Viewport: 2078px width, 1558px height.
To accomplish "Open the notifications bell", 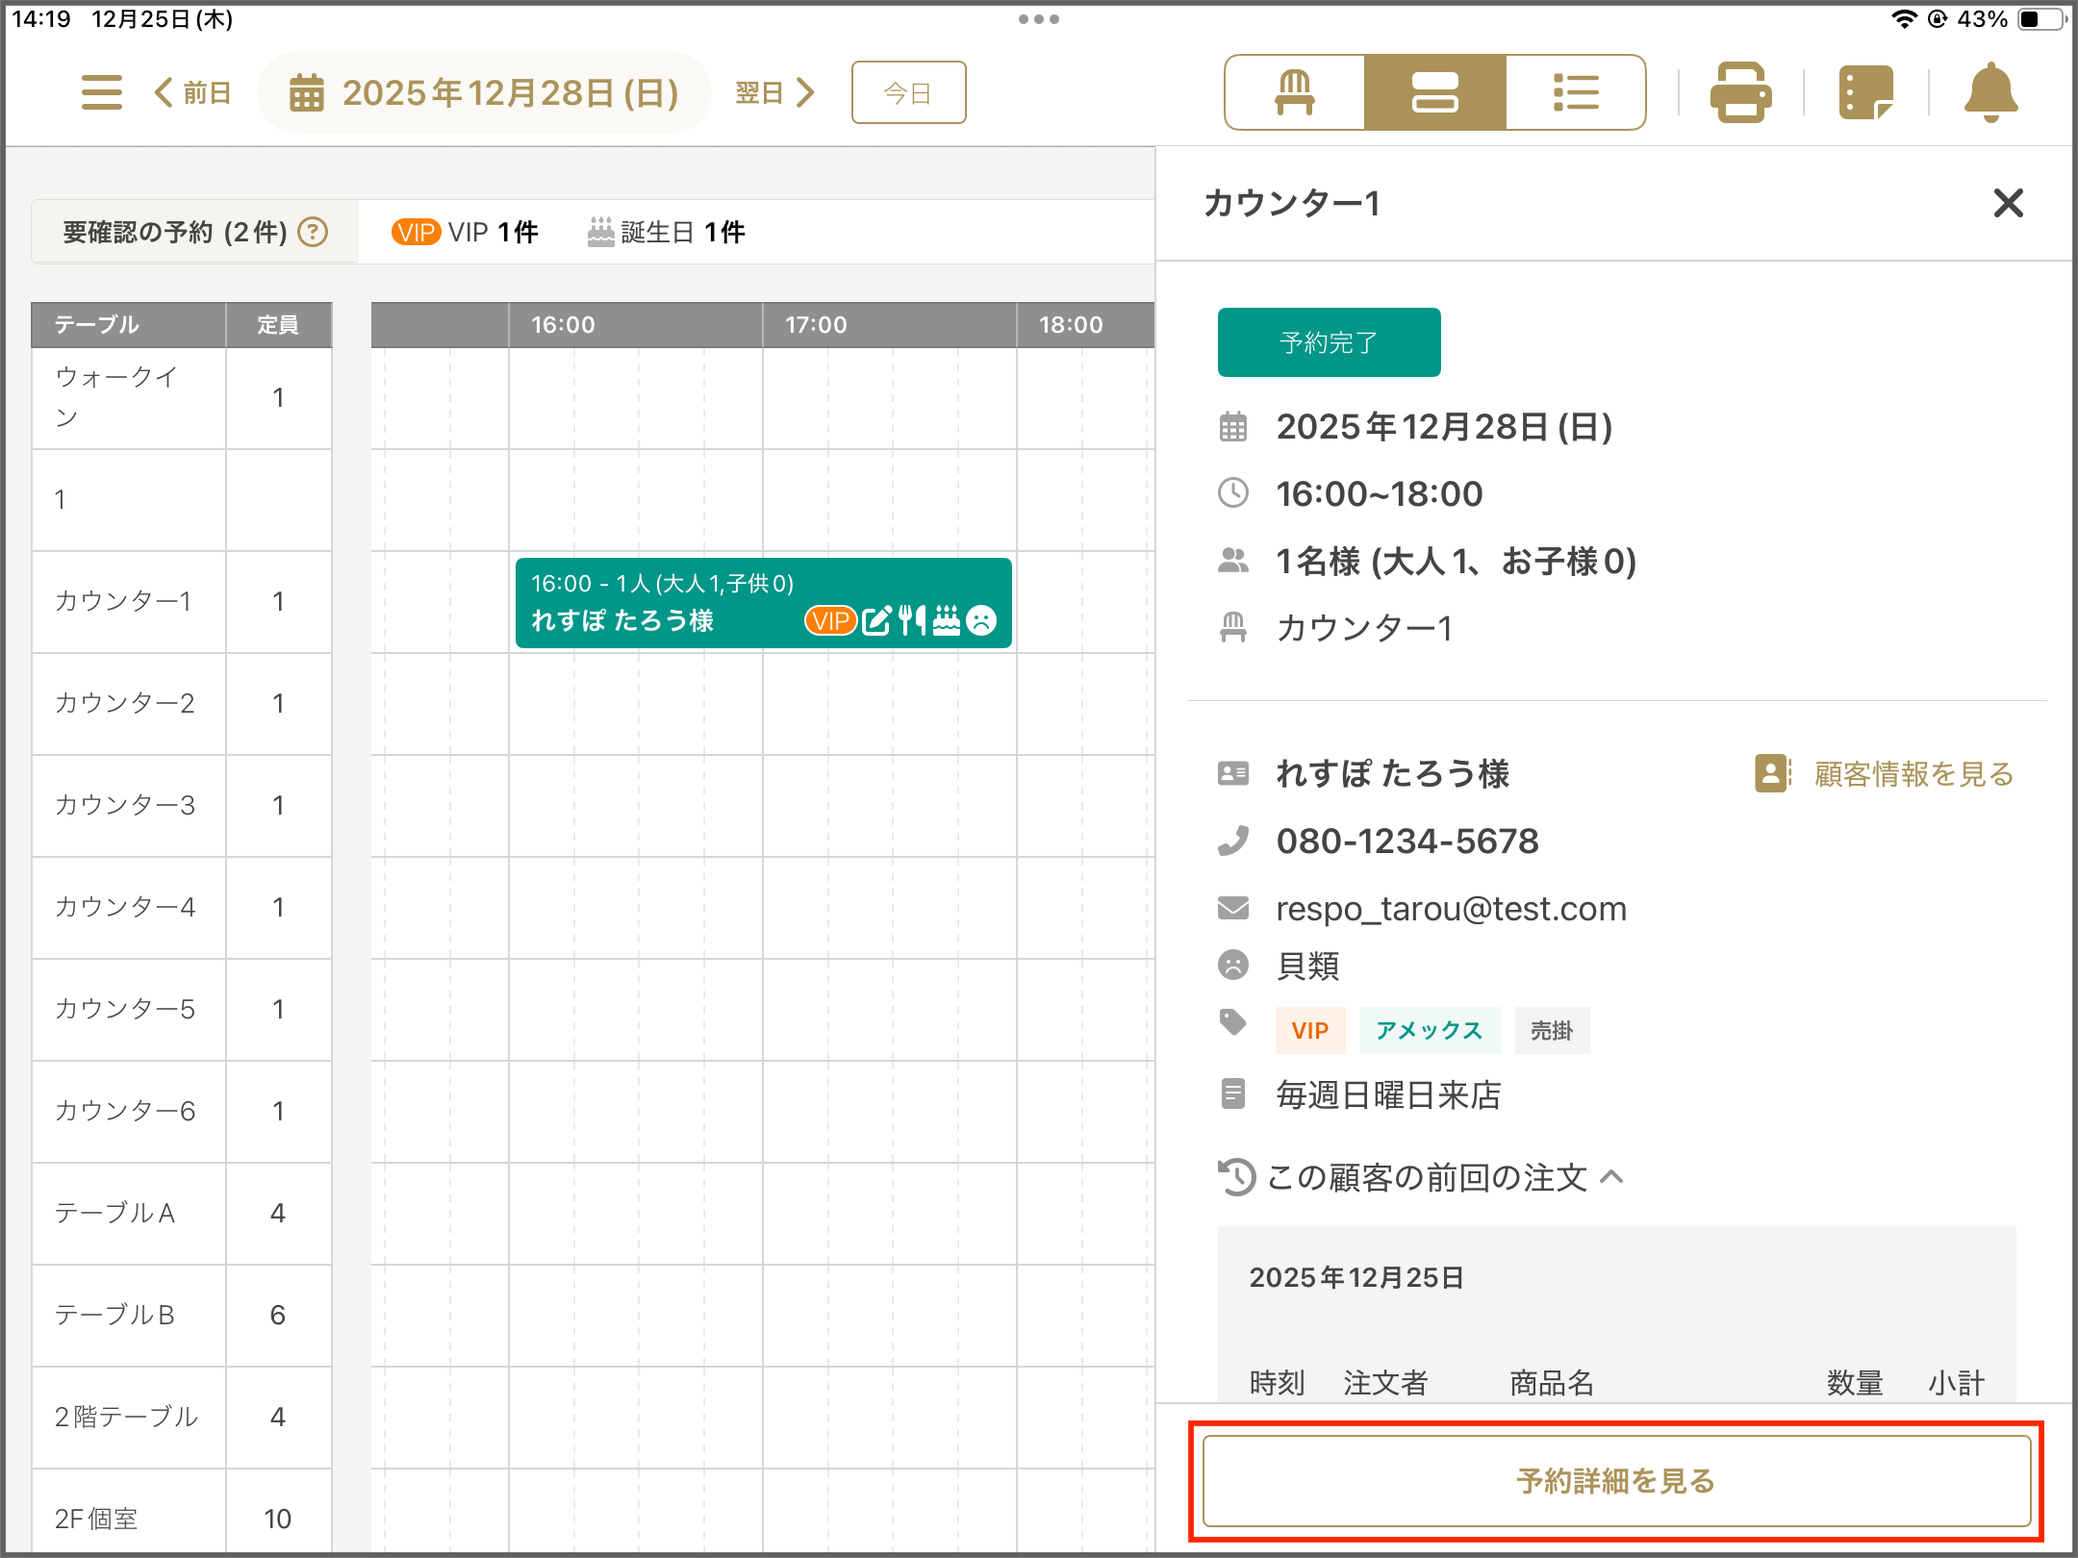I will [1990, 92].
